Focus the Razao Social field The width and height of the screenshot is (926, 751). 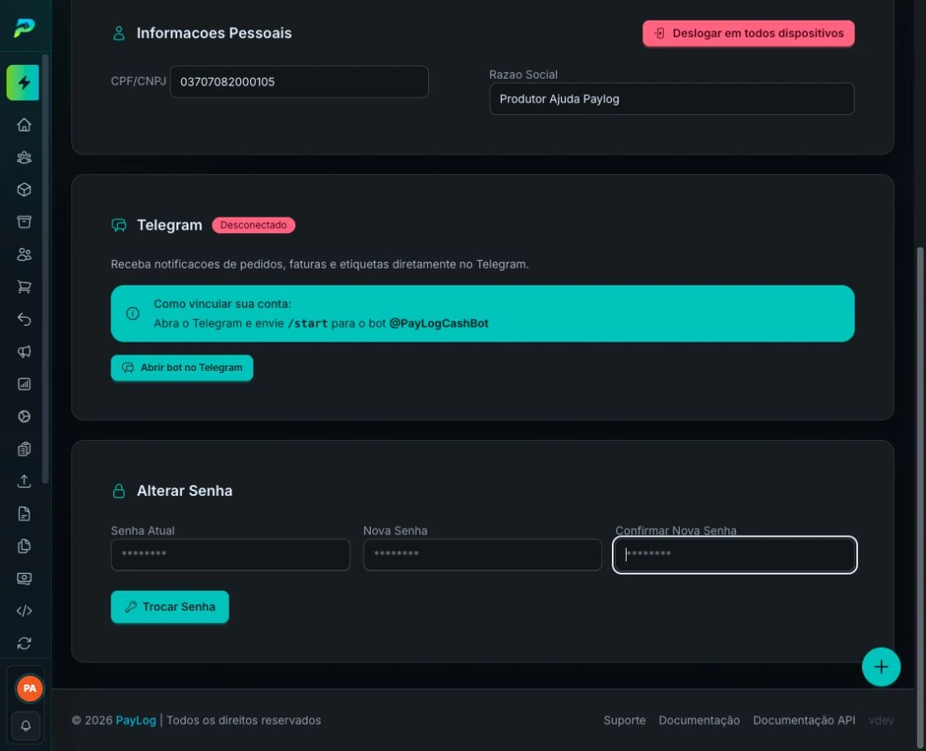pyautogui.click(x=672, y=98)
